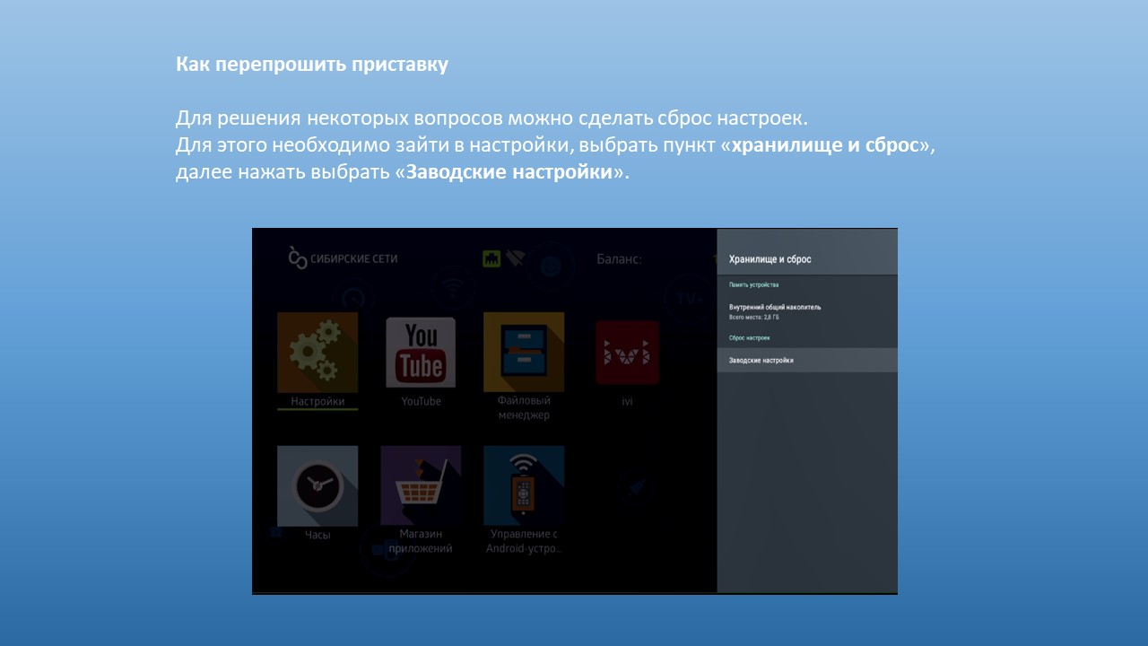The height and width of the screenshot is (646, 1148).
Task: Click the crossed-out Wi-Fi icon
Action: pyautogui.click(x=515, y=258)
